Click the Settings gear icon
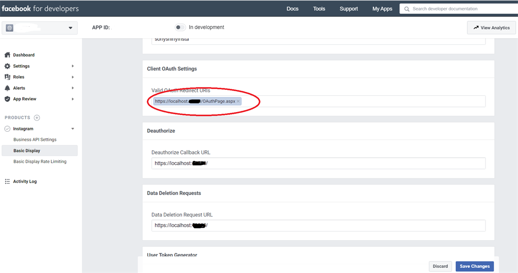518x273 pixels. (x=7, y=66)
